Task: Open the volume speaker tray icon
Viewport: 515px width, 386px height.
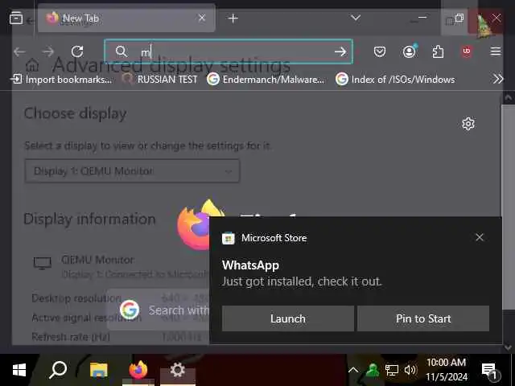Action: [410, 370]
